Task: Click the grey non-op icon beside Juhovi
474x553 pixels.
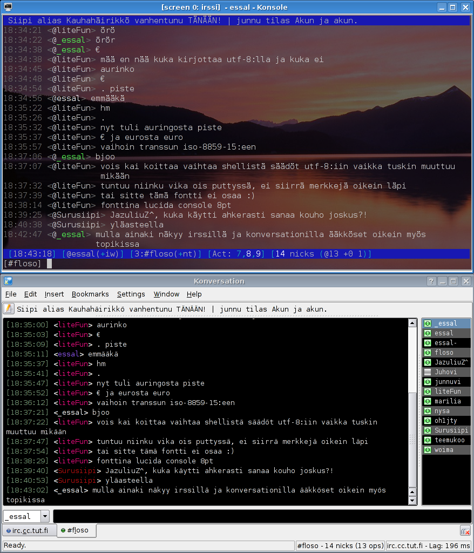Action: coord(428,372)
